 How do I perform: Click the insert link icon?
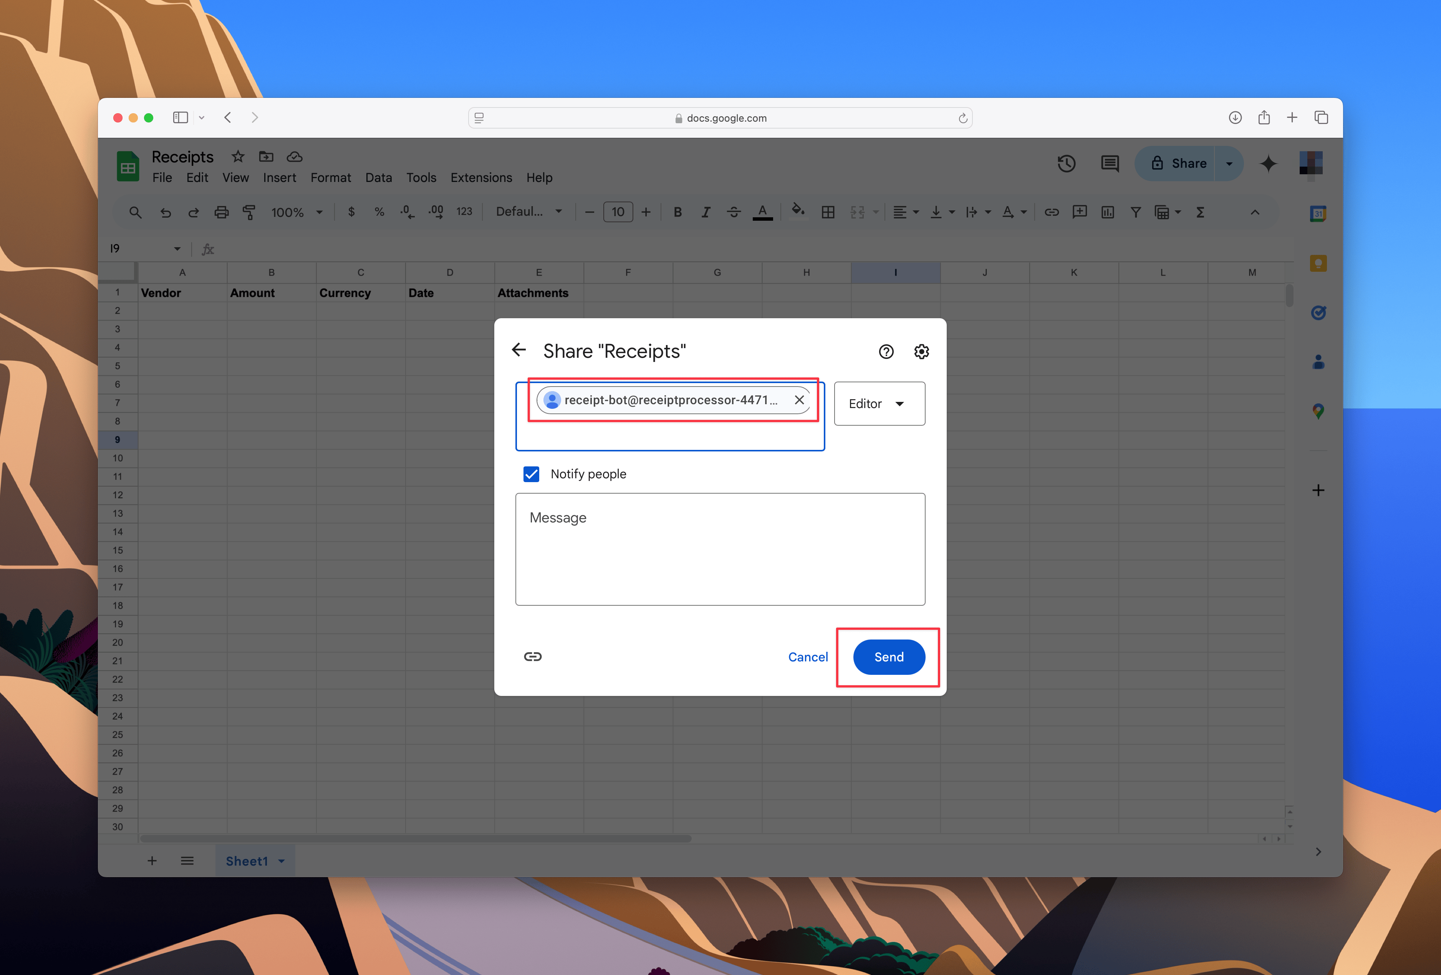tap(1052, 213)
